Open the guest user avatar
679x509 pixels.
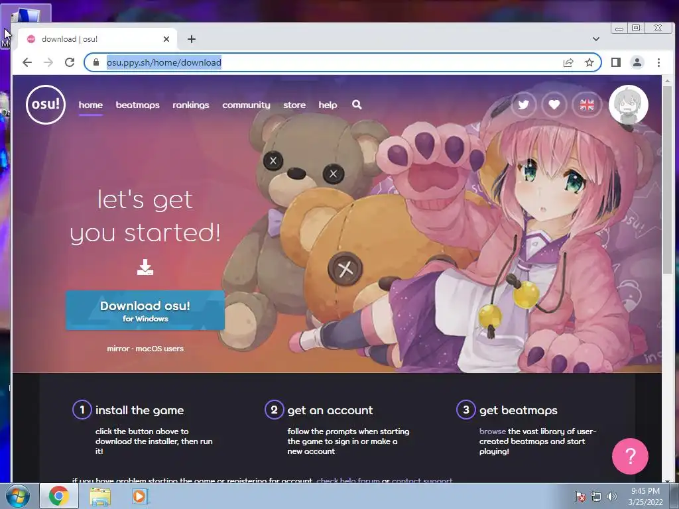629,105
